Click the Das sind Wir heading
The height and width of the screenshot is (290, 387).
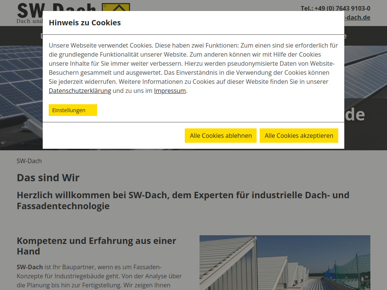click(x=48, y=177)
